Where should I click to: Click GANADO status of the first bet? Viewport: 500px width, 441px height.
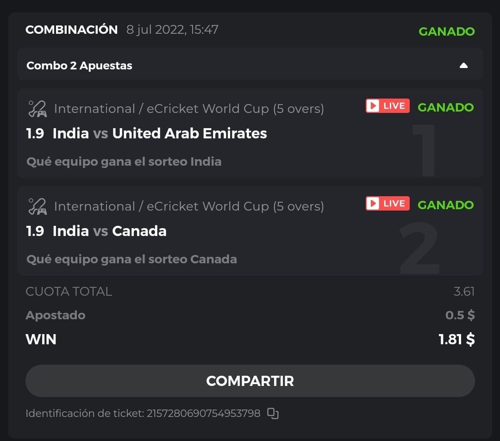445,107
